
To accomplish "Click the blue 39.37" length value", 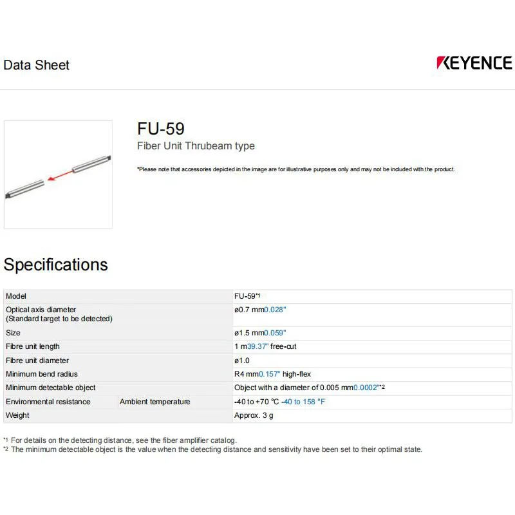I will 257,346.
